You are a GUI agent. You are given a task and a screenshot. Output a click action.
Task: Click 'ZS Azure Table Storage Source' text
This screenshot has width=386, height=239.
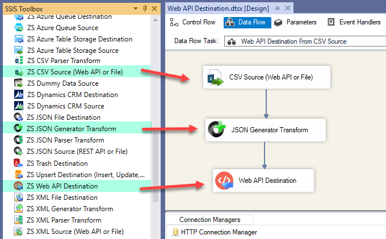pos(73,50)
